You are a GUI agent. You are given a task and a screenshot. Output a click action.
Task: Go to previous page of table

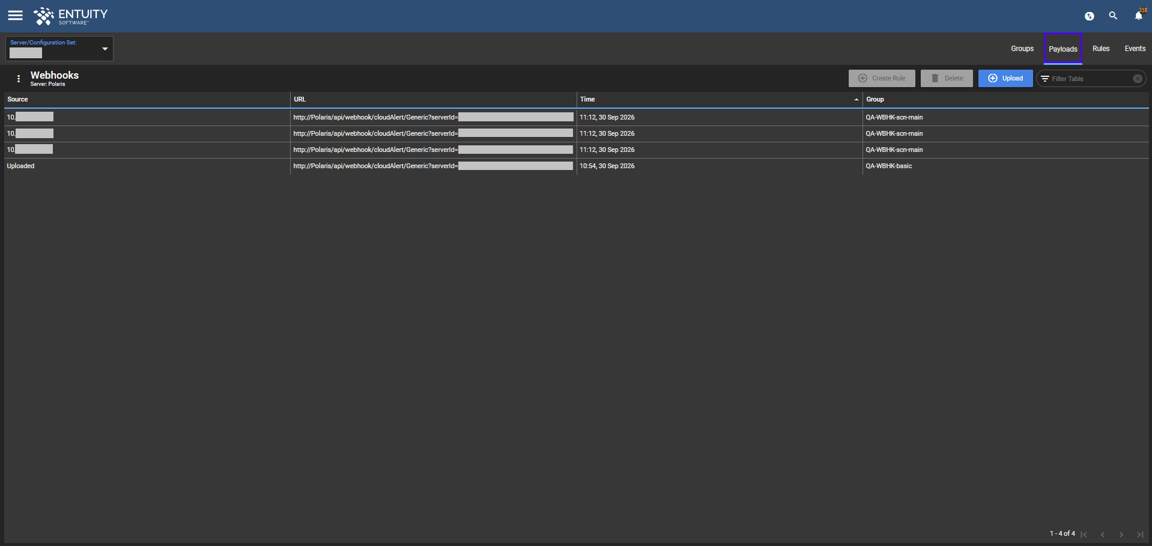coord(1102,534)
